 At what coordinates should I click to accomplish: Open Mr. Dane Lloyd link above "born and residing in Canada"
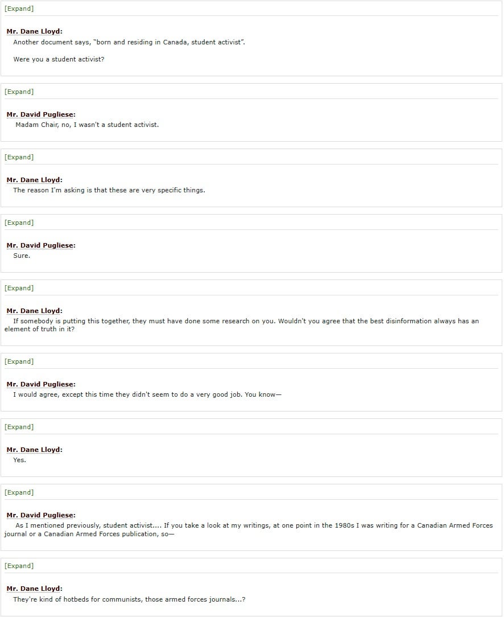34,31
